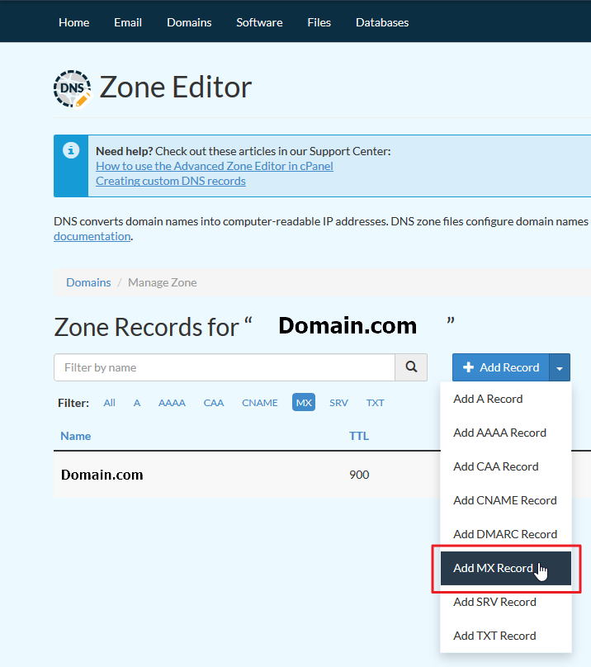Viewport: 591px width, 667px height.
Task: Show All record types filter
Action: point(109,403)
